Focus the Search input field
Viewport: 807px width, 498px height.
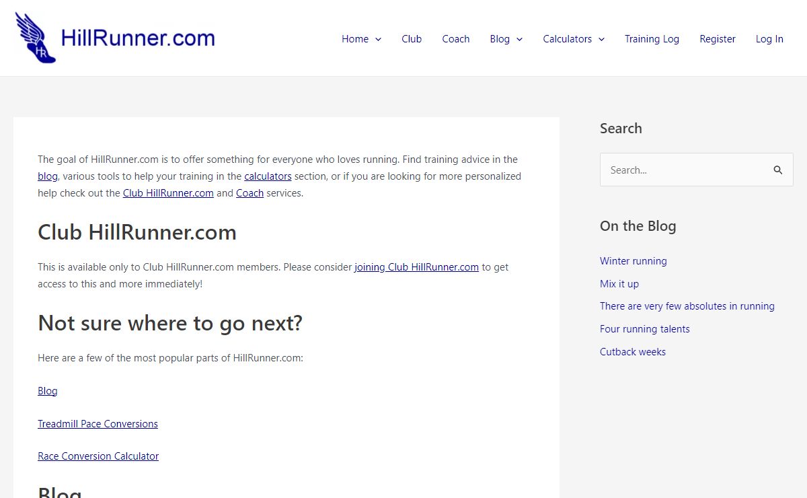(x=683, y=170)
